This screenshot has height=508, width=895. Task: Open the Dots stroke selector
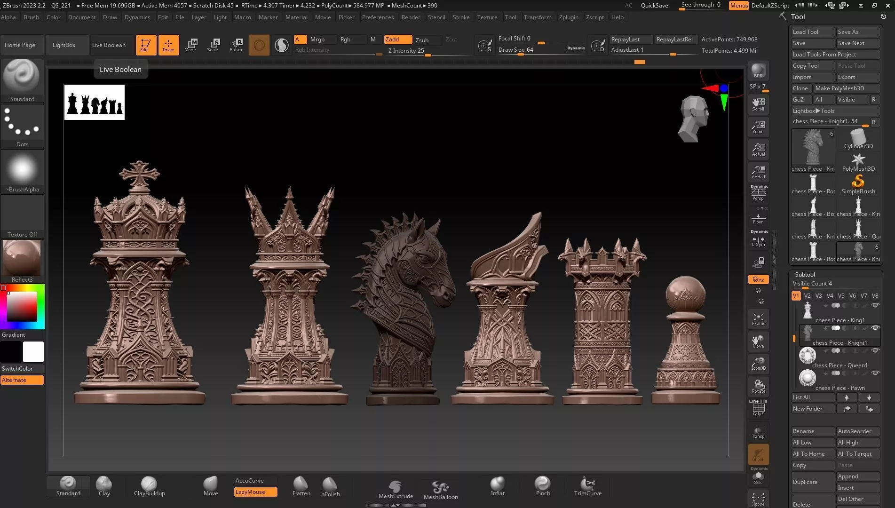click(x=22, y=126)
